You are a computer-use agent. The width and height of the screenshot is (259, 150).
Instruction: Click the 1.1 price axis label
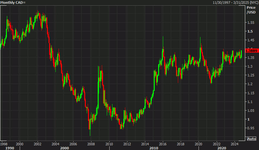(x=250, y=102)
